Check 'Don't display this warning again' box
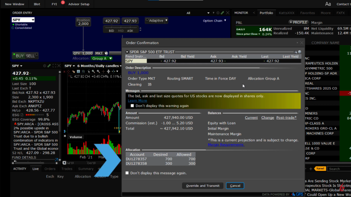 tap(132, 106)
